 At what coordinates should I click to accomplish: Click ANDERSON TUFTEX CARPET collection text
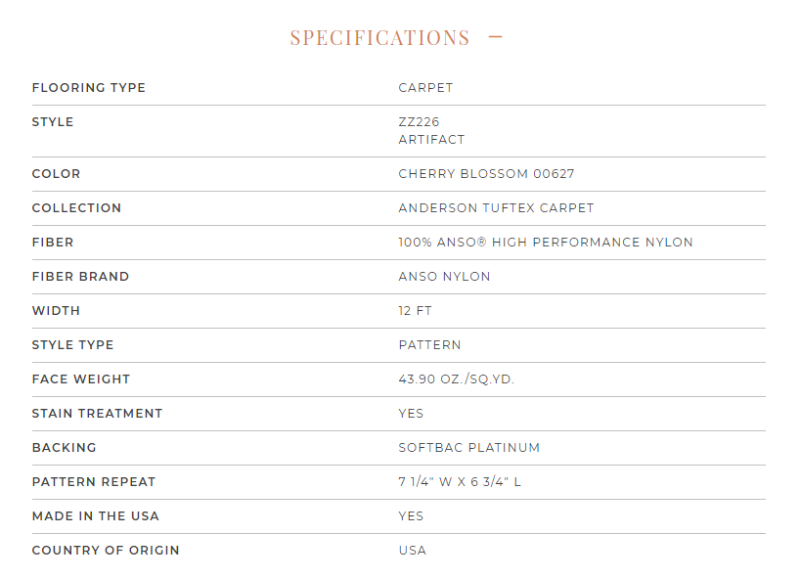496,208
